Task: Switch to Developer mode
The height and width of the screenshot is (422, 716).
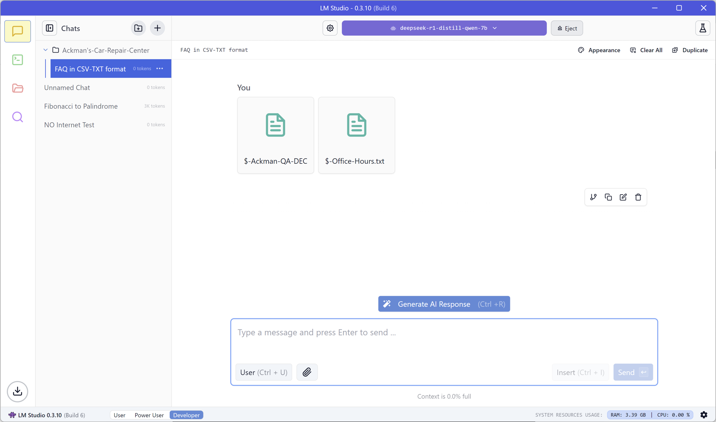Action: [187, 415]
